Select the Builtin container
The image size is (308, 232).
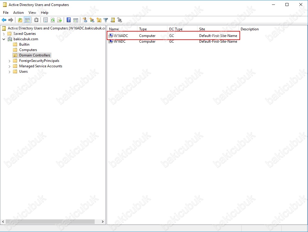pos(24,44)
